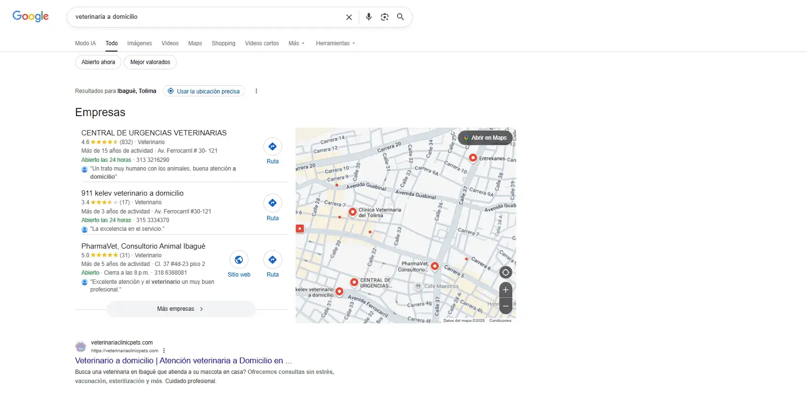Open map Condiciones link
This screenshot has width=807, height=398.
(x=500, y=320)
